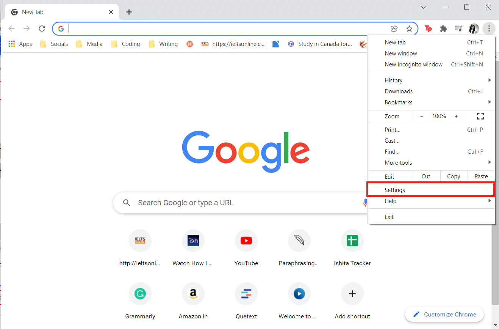The height and width of the screenshot is (329, 499).
Task: Open the ieltsonline shortcut tile
Action: click(140, 248)
